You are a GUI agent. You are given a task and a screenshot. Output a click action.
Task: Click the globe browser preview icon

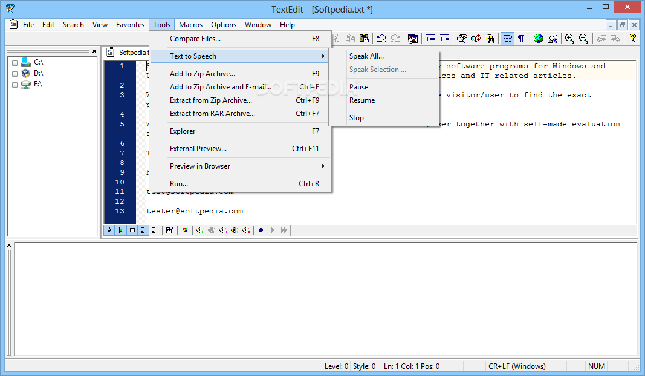click(x=539, y=38)
